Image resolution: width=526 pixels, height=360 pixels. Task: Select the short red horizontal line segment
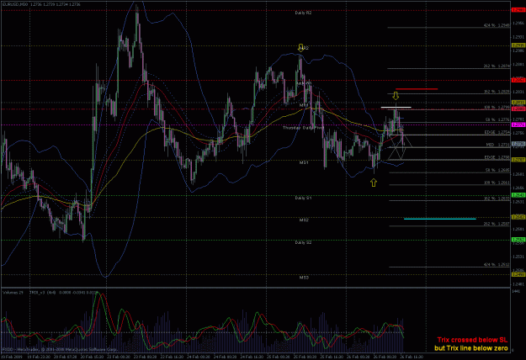click(x=417, y=89)
